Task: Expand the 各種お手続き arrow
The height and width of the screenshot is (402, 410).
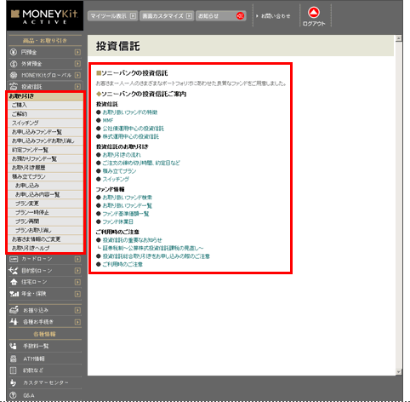Action: point(77,322)
